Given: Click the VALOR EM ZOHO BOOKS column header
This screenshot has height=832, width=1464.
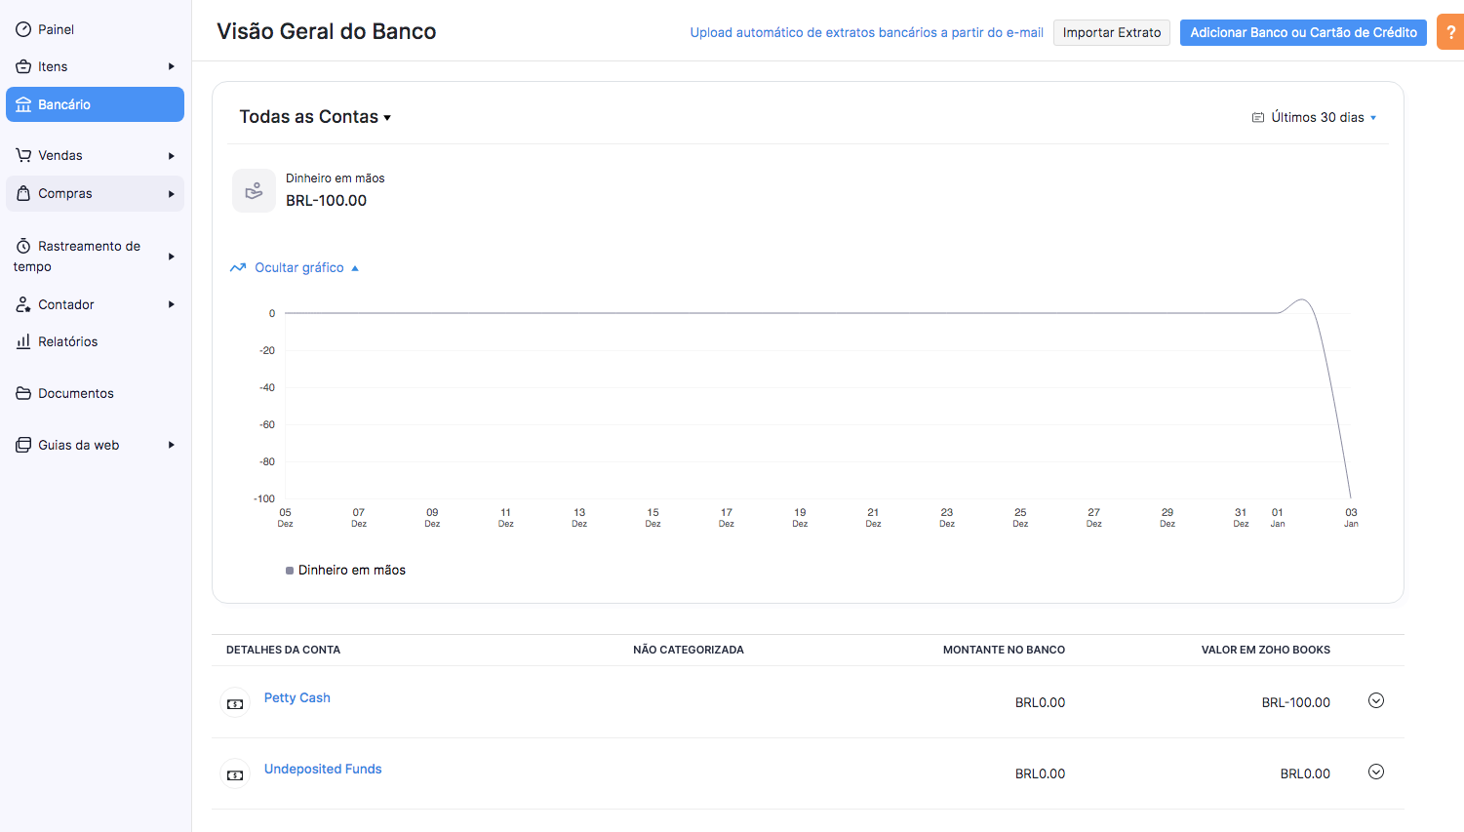Looking at the screenshot, I should 1265,650.
